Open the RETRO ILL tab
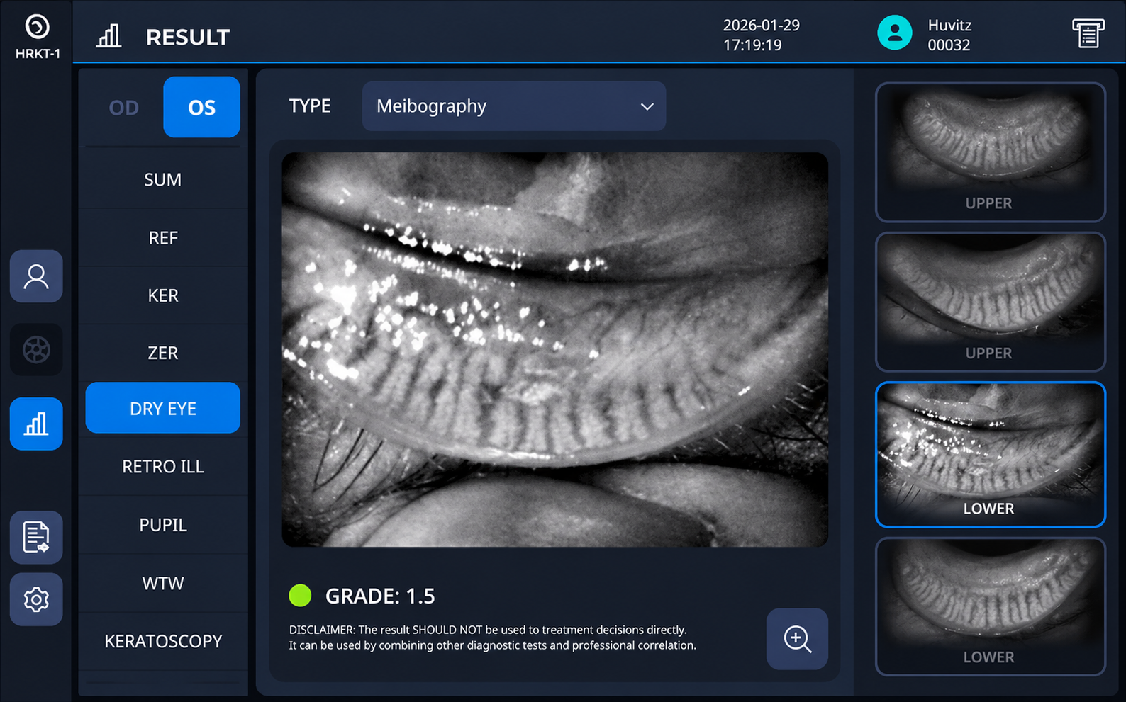The height and width of the screenshot is (702, 1126). pos(163,466)
